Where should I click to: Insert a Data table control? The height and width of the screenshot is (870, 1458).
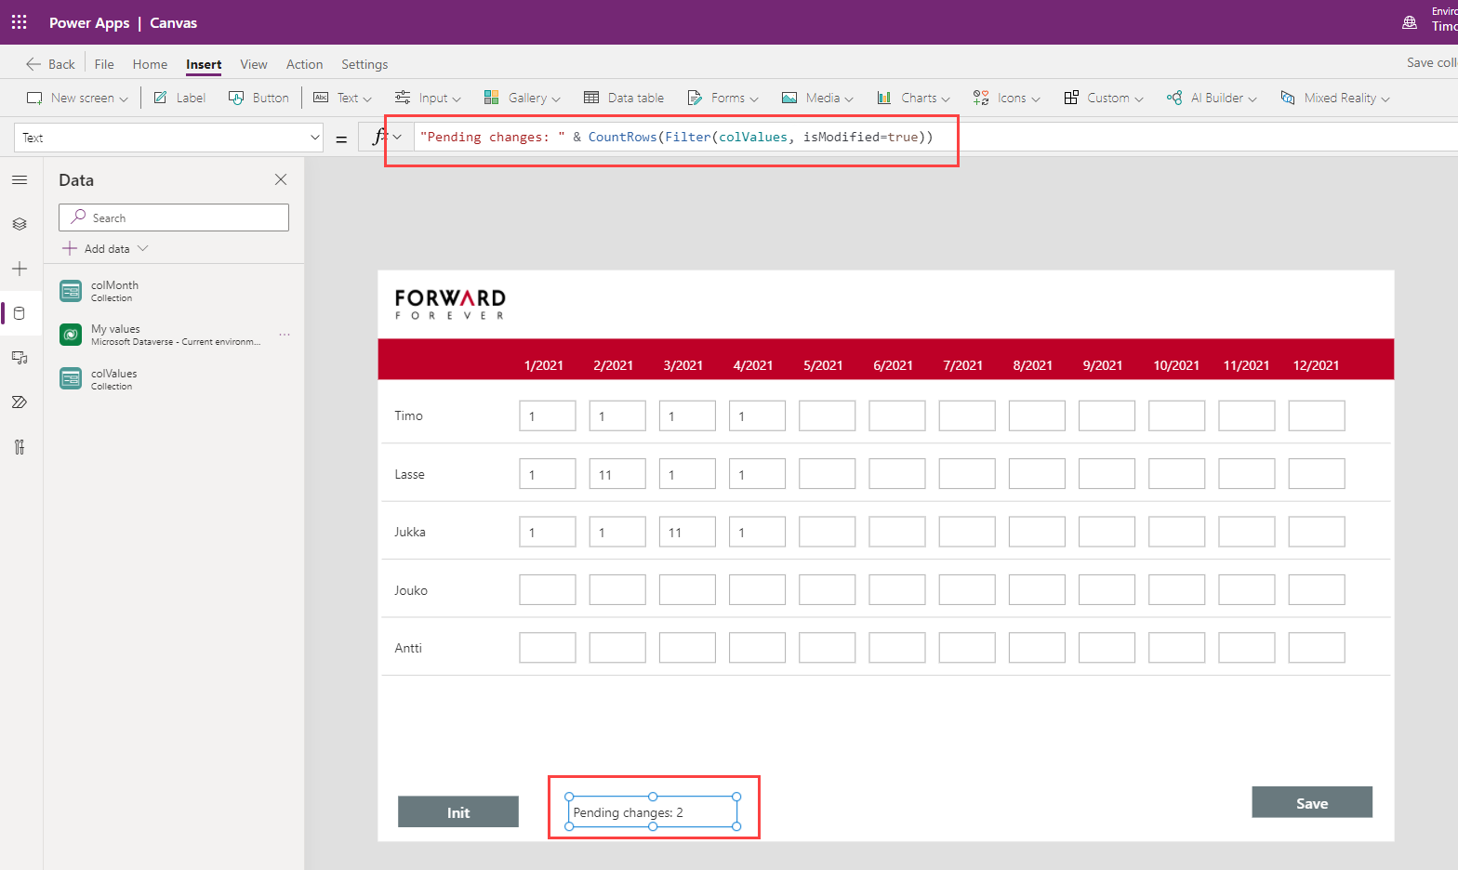tap(624, 98)
